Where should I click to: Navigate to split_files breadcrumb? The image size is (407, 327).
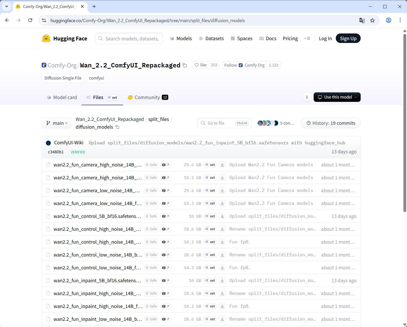click(x=158, y=119)
